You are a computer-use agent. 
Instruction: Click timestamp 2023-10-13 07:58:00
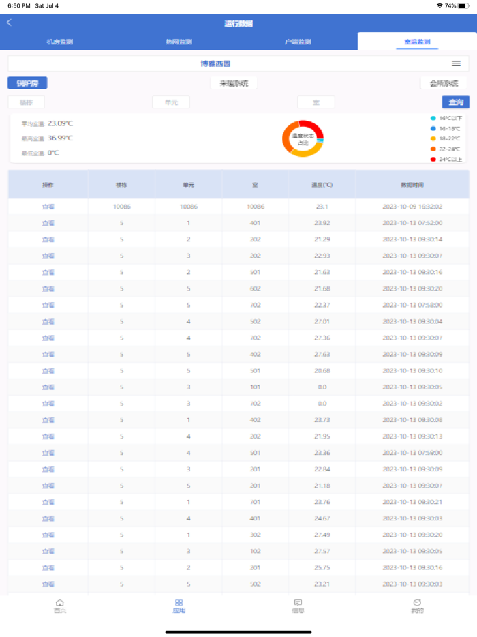pos(412,305)
